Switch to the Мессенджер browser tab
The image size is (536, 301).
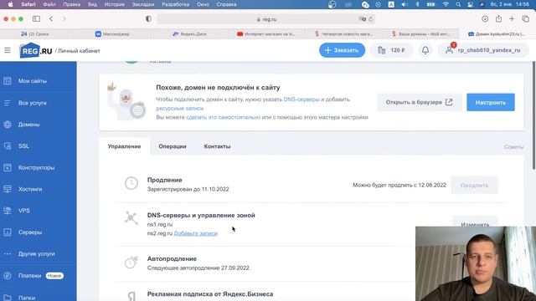(x=113, y=34)
